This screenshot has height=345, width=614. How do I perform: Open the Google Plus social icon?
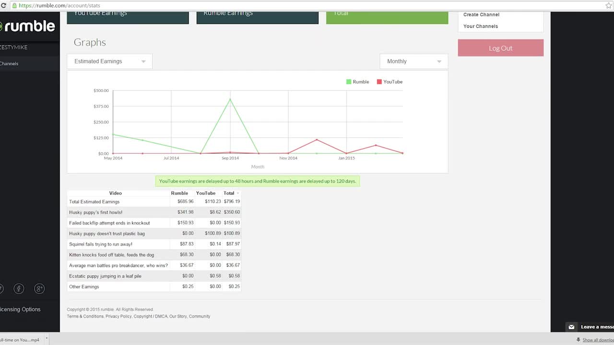[x=39, y=288]
